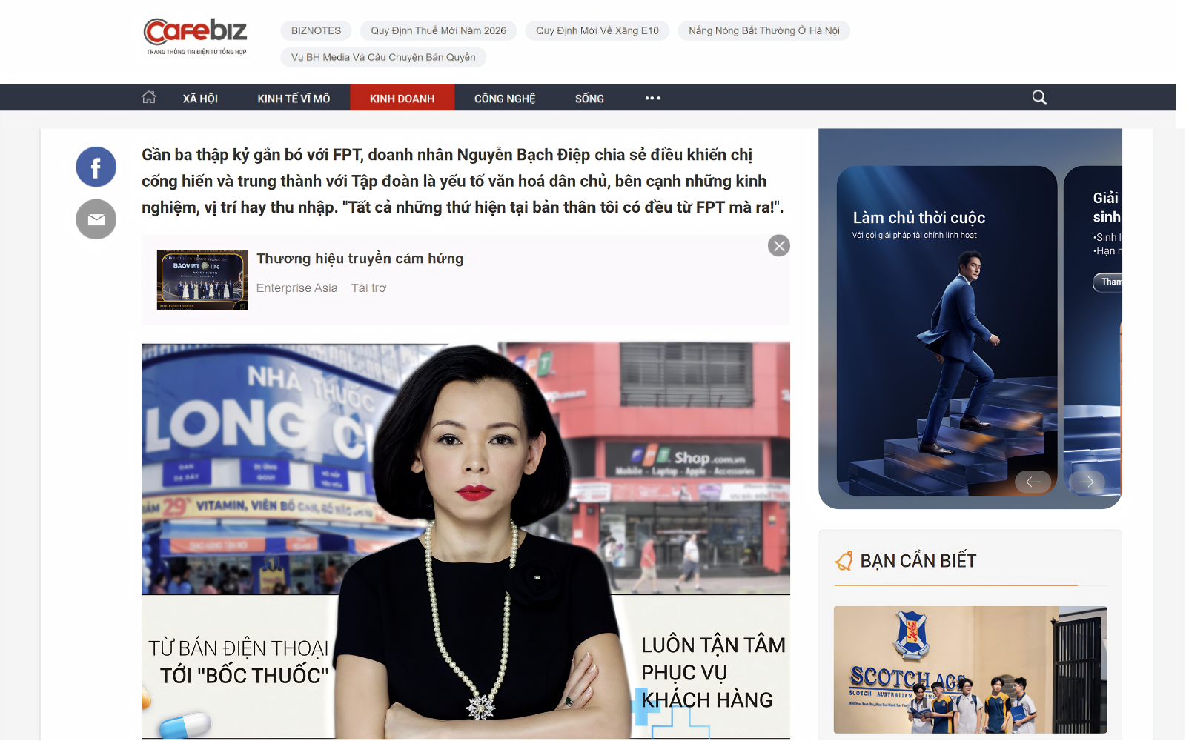Open the SỐNG section

click(589, 98)
